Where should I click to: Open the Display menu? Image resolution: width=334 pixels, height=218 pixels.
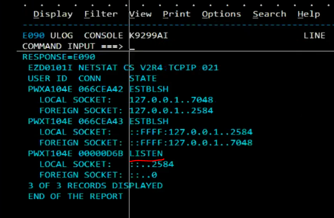pos(53,14)
